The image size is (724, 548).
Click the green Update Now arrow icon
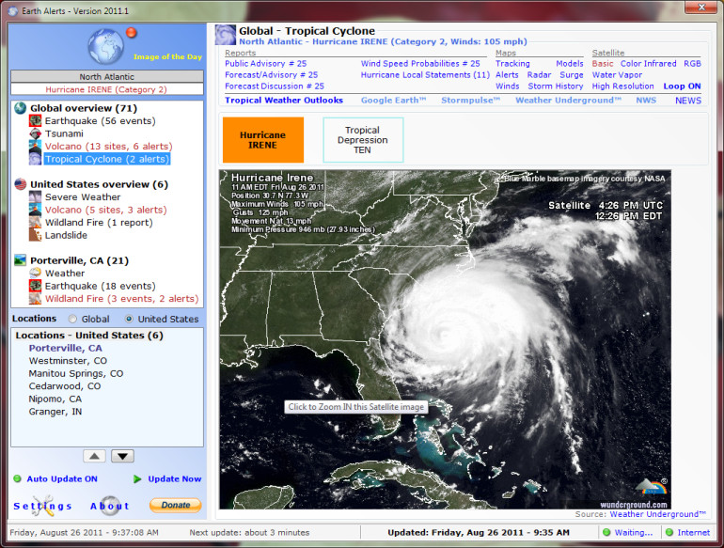(137, 479)
